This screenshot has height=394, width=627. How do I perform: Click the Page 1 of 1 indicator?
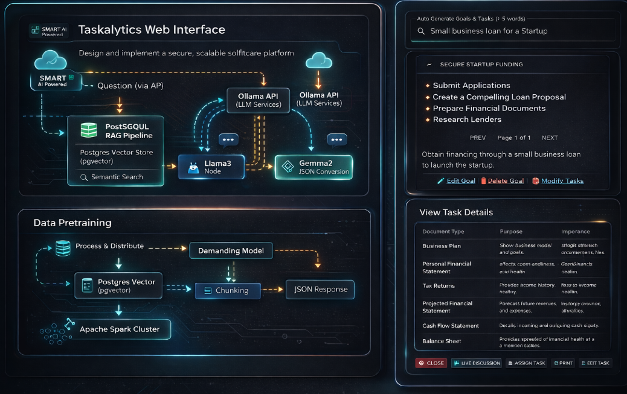[x=514, y=138]
